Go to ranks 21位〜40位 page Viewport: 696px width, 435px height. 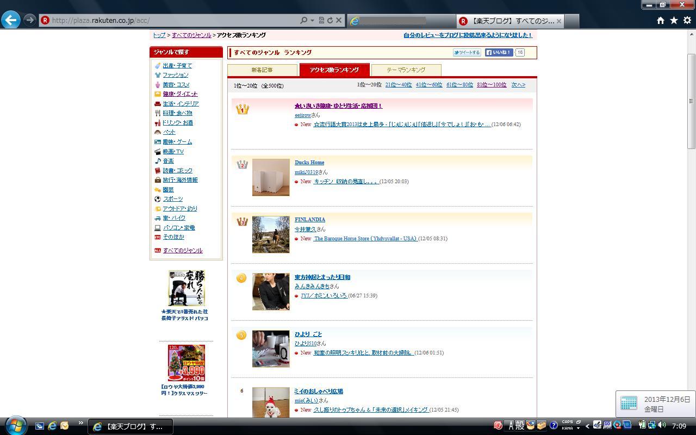(x=398, y=85)
